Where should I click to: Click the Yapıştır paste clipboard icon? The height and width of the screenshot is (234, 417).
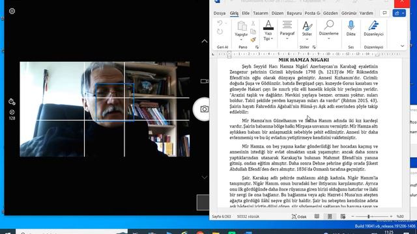pyautogui.click(x=242, y=26)
